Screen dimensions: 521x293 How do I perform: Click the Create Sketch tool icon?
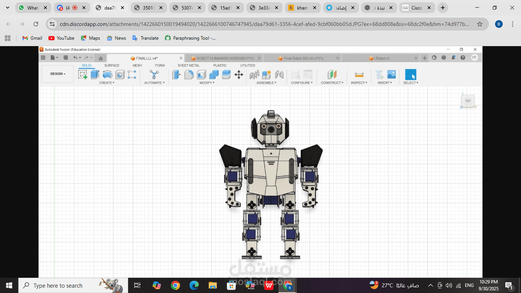[x=82, y=74]
